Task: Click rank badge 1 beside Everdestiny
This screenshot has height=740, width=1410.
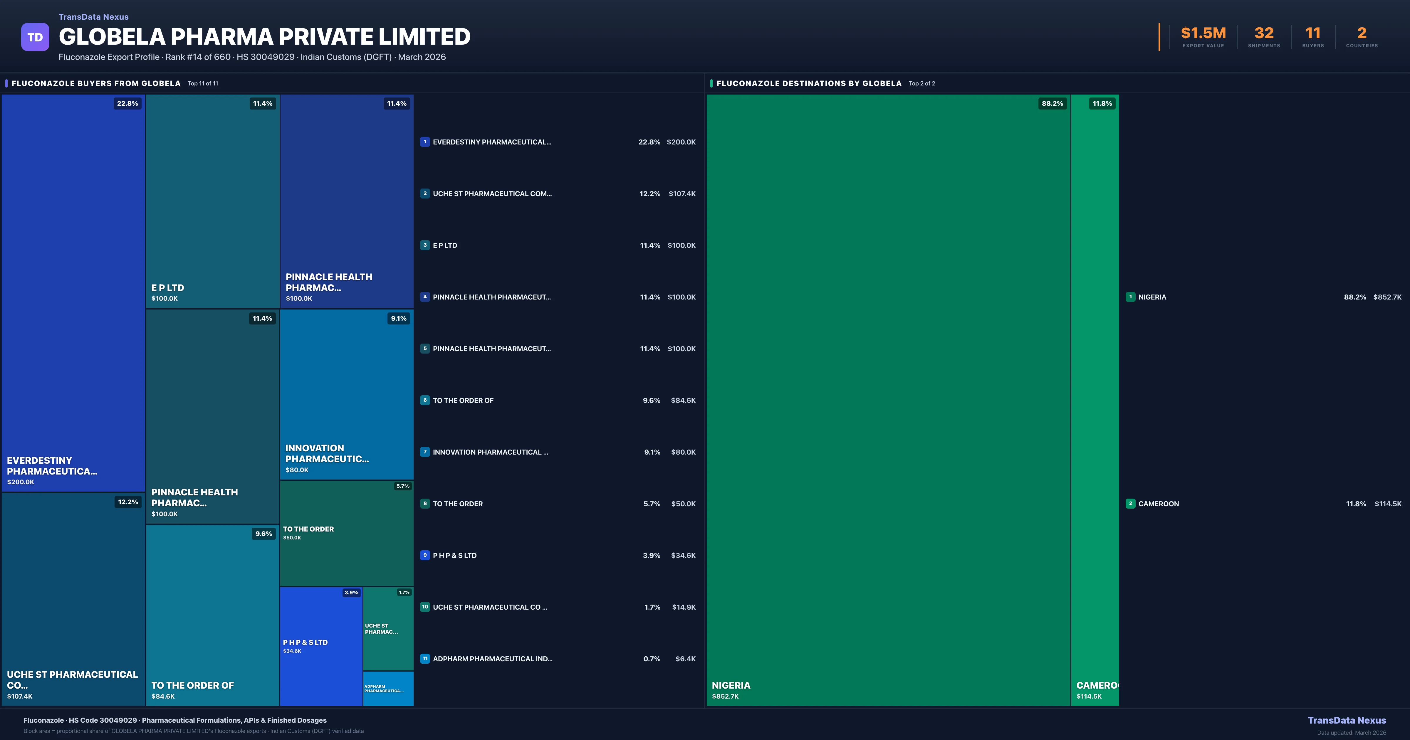Action: pyautogui.click(x=425, y=142)
